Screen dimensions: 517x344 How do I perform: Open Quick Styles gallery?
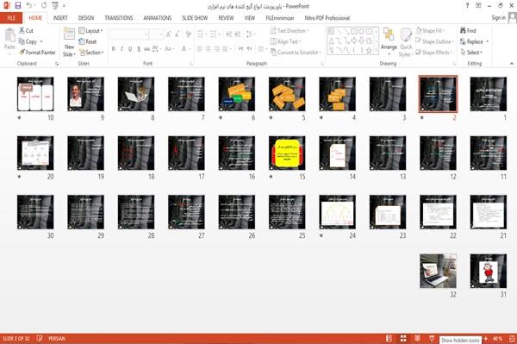pos(406,42)
